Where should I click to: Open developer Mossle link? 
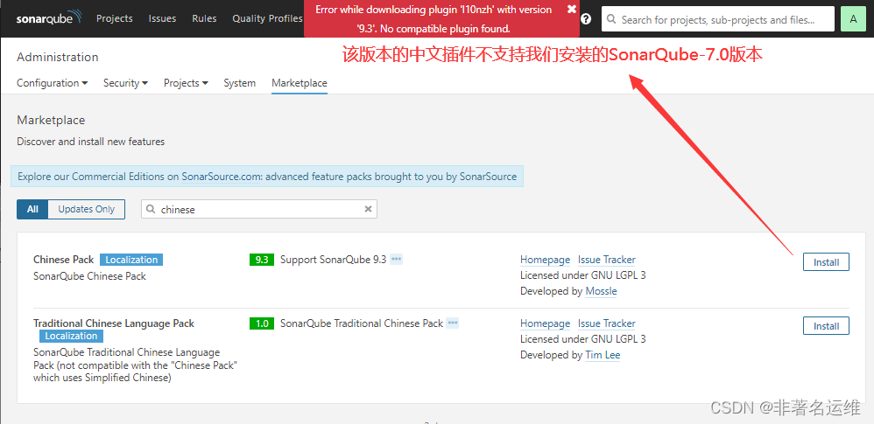[601, 291]
